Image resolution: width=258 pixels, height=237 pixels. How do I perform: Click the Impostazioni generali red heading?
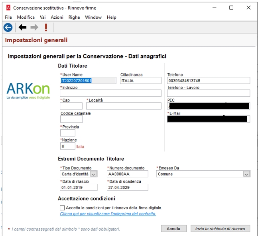(36, 40)
